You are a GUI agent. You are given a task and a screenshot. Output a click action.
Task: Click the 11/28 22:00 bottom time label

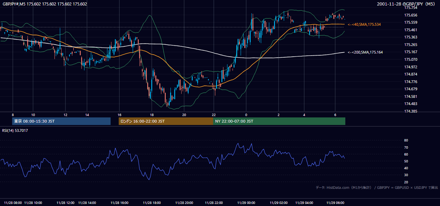[214, 203]
